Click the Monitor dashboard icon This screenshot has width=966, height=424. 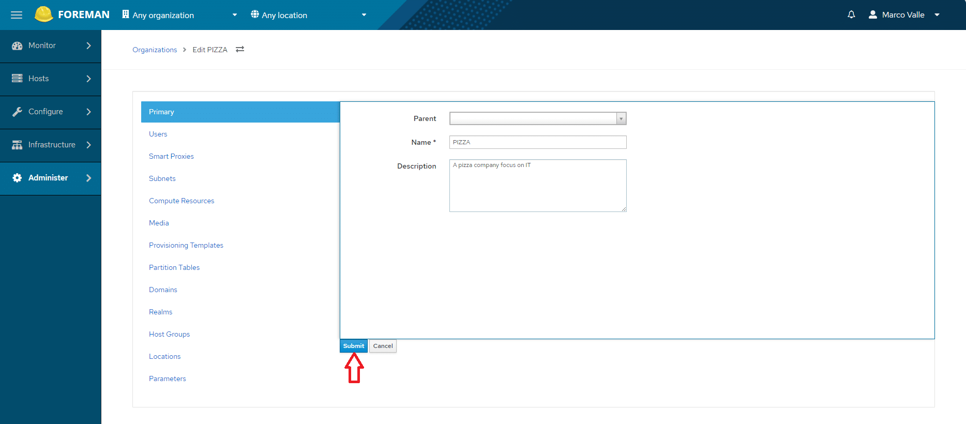pyautogui.click(x=17, y=46)
